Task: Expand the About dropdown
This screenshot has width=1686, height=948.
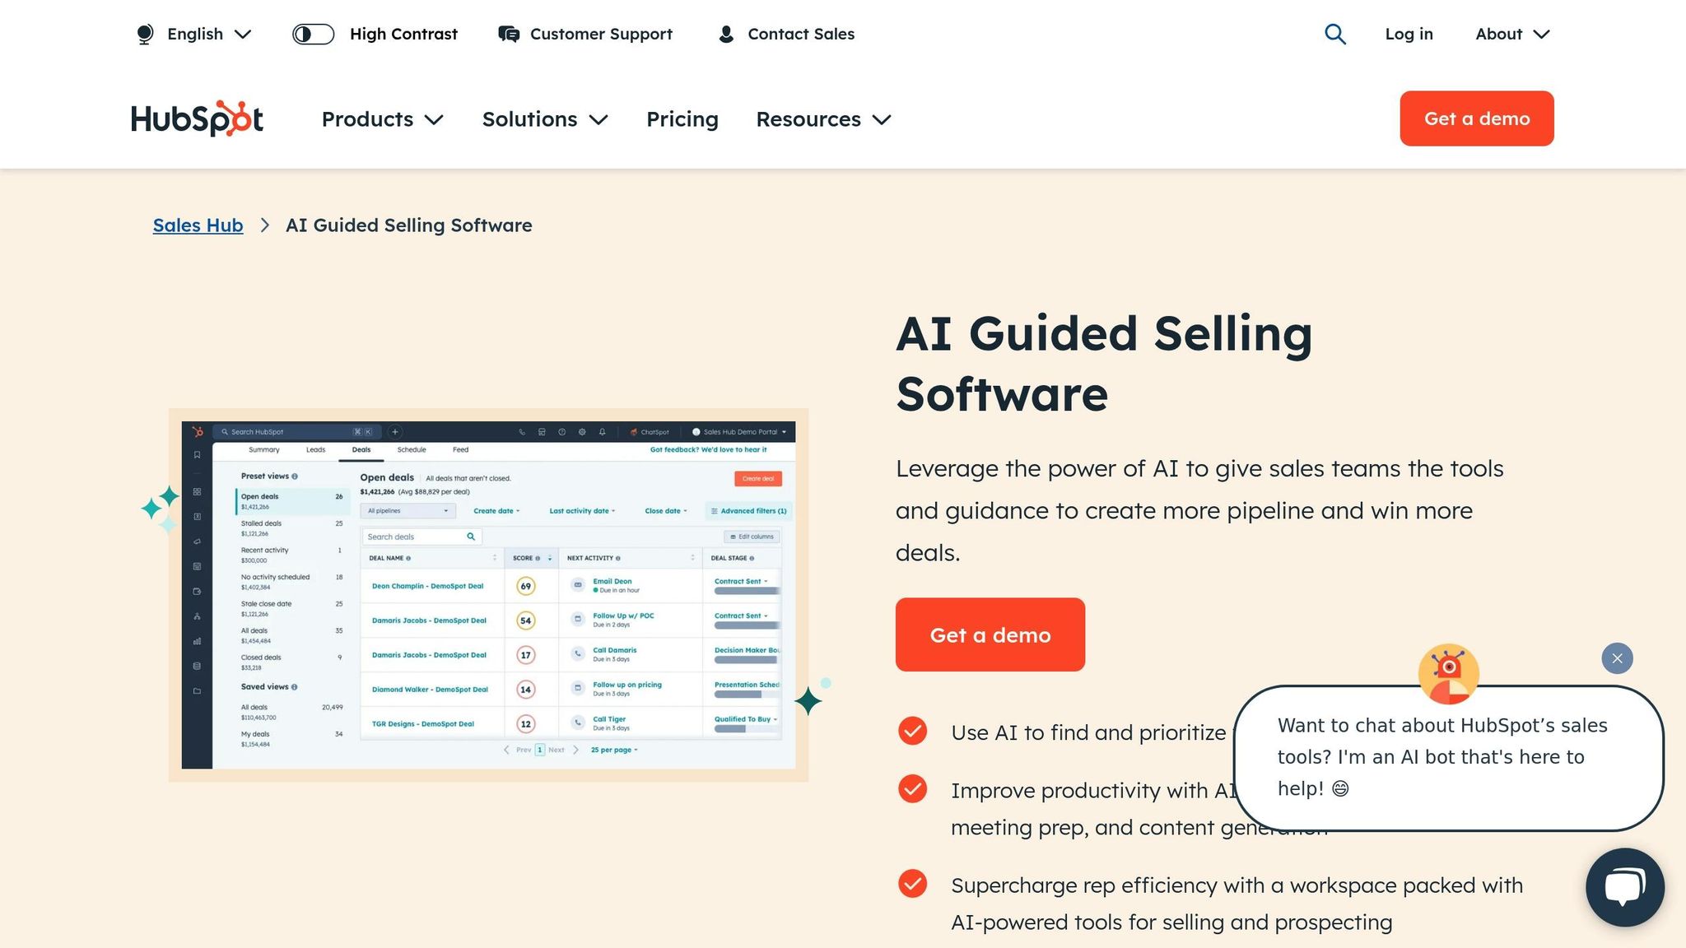Action: tap(1512, 34)
